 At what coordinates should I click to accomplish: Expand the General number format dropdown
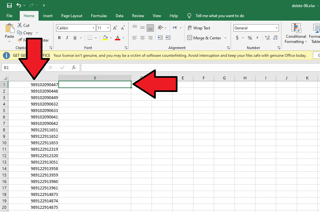[276, 28]
